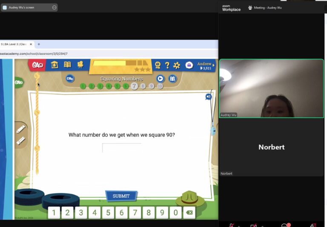
Task: Select the eraser tool below the pencil
Action: [x=20, y=141]
